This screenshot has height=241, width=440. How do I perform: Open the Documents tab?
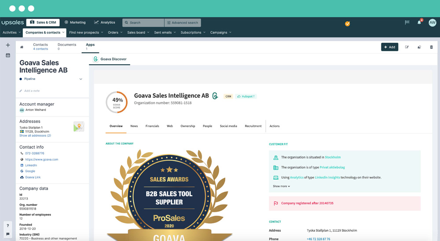pyautogui.click(x=67, y=47)
